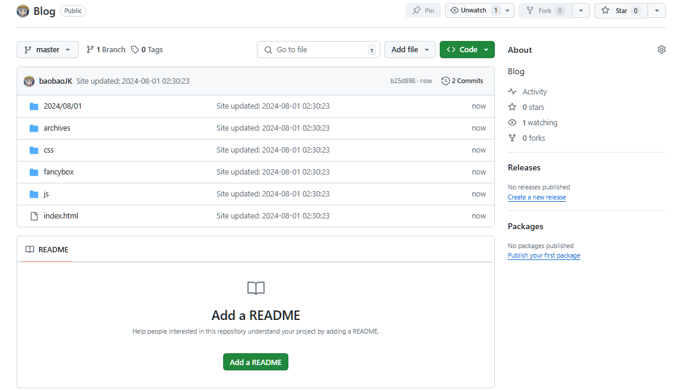This screenshot has width=683, height=390.
Task: Fork the Blog repository
Action: (x=545, y=11)
